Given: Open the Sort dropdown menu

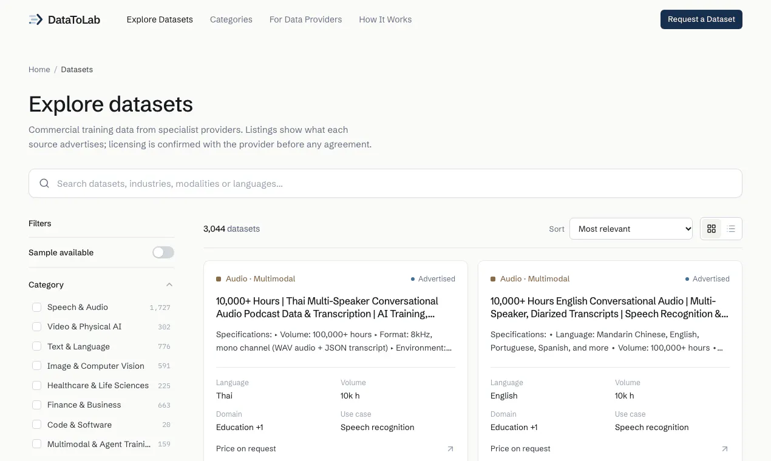Looking at the screenshot, I should pos(631,229).
